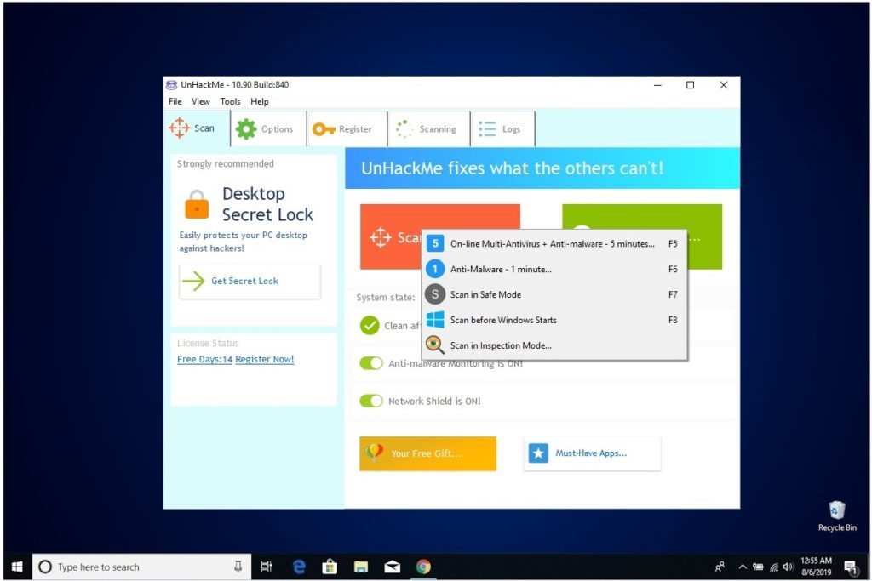
Task: Click the gray S Safe Mode icon
Action: coord(435,294)
